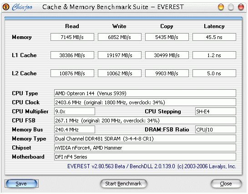Screen dimensions: 248x194
Task: Select Memory Read value 7145 MB/s
Action: 72,37
